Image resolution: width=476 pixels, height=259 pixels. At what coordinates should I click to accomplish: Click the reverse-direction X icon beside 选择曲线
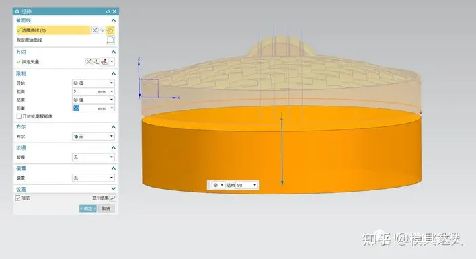95,30
